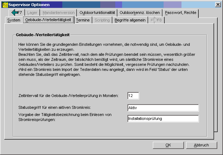Open the Passwort, Rechte tab
Viewport: 223px width, 155px height.
pos(181,13)
